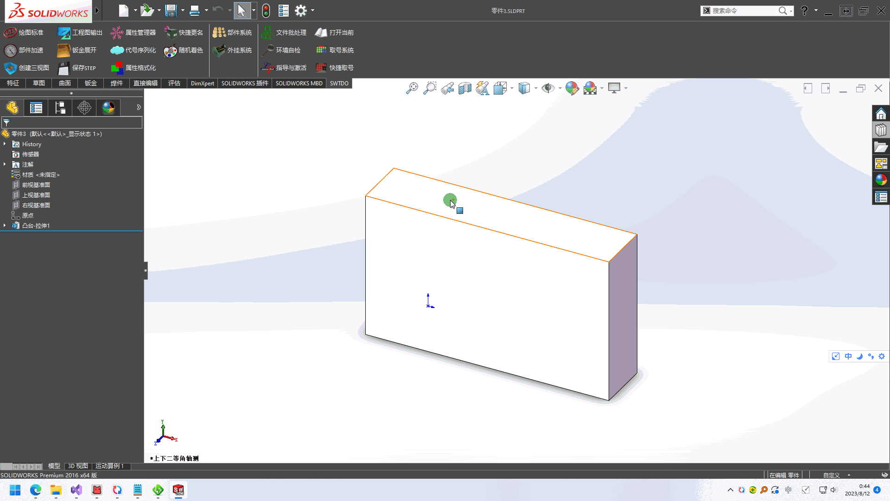
Task: Click the Rebuild traffic light icon
Action: 266,10
